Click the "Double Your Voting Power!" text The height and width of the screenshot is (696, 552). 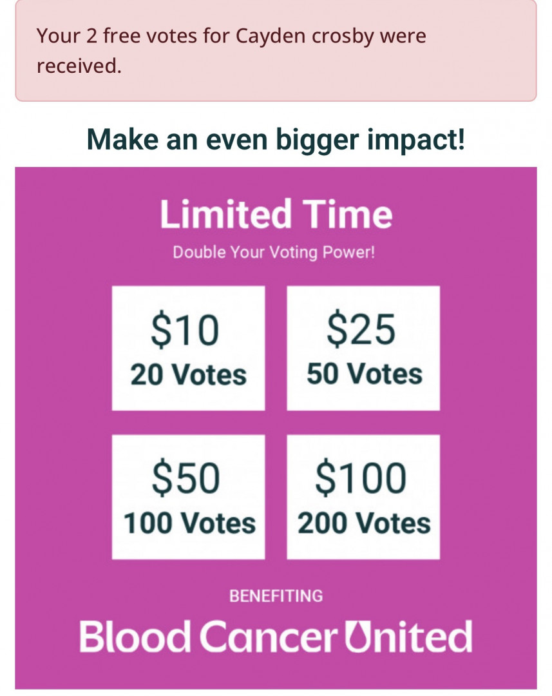(x=274, y=252)
